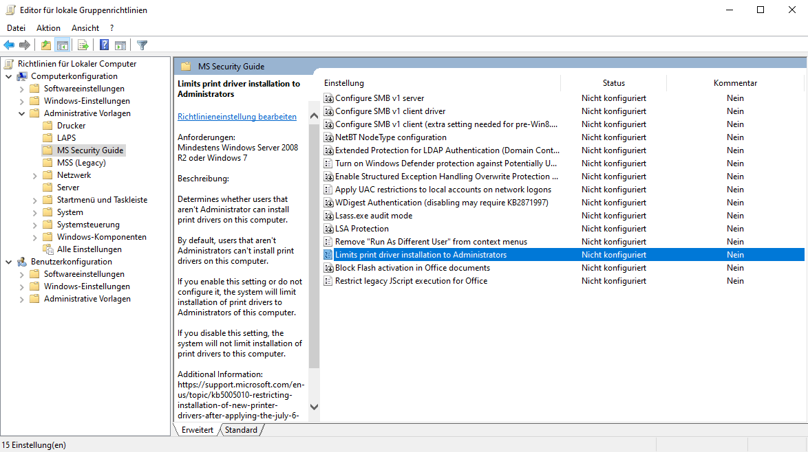Viewport: 808px width, 452px height.
Task: Click the LSA Protection policy icon
Action: [x=328, y=229]
